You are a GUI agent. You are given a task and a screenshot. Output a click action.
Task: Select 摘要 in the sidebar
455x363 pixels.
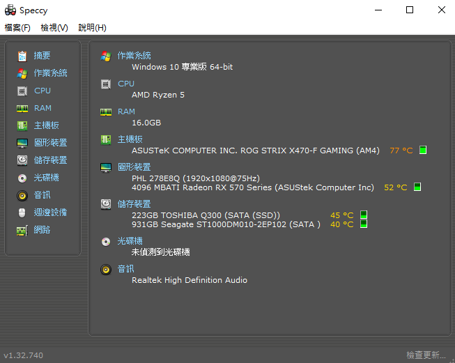point(42,56)
